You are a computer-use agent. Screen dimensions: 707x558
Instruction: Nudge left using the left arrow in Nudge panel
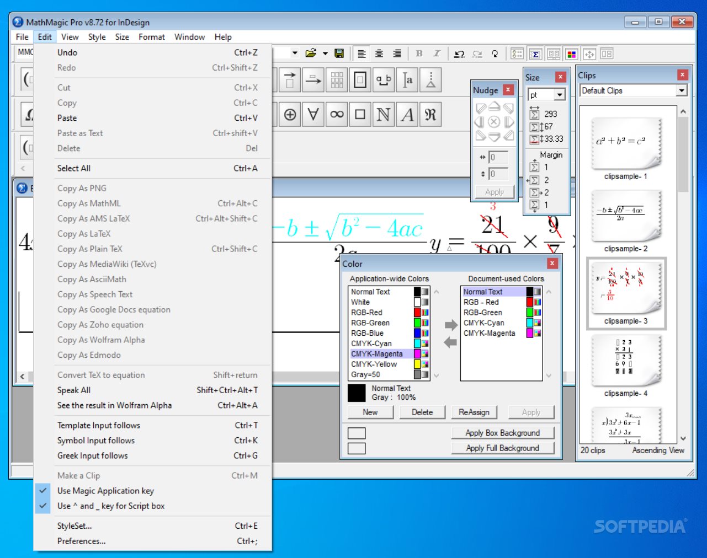480,122
